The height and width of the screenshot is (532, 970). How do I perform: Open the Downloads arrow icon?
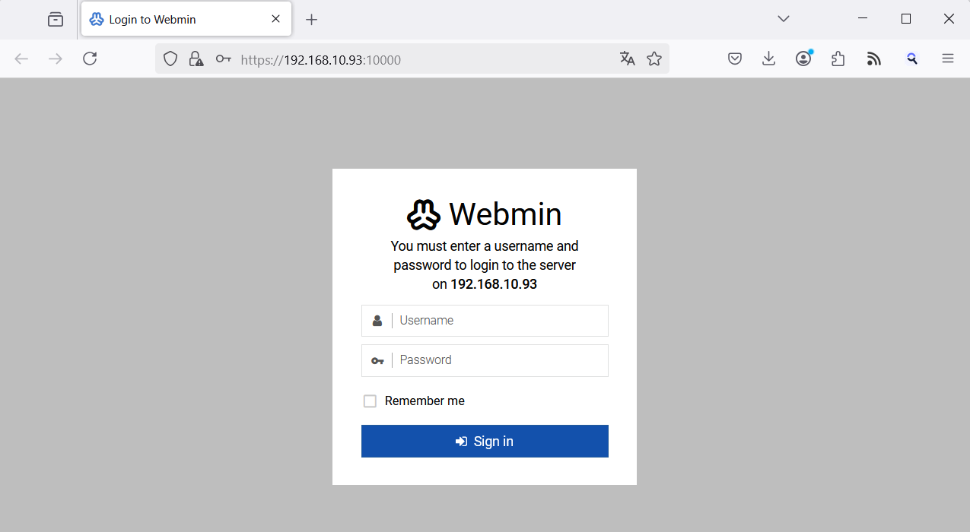tap(769, 59)
